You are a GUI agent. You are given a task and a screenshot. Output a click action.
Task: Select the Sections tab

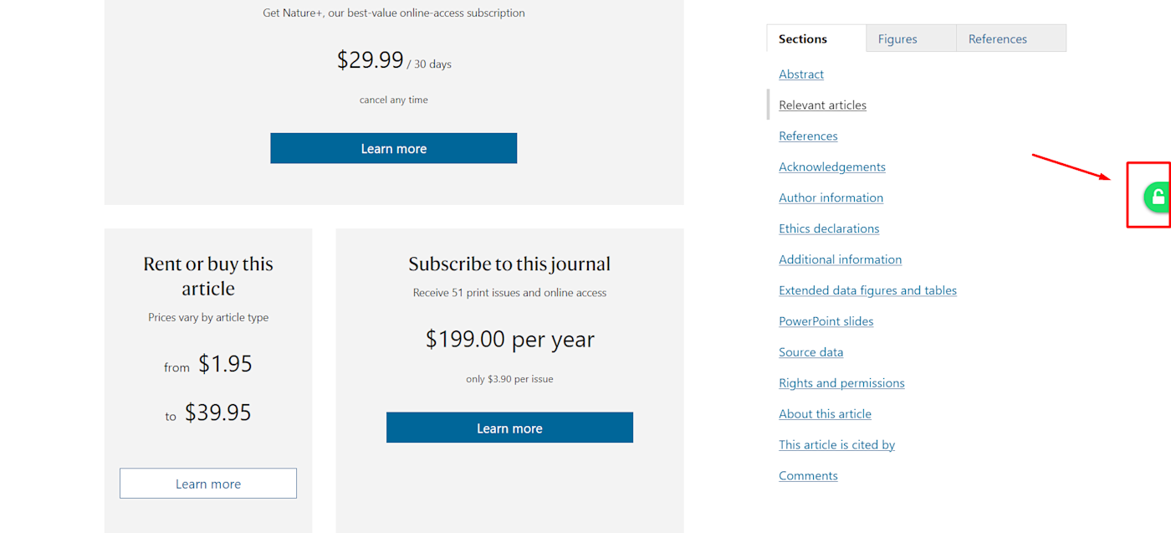pos(803,38)
